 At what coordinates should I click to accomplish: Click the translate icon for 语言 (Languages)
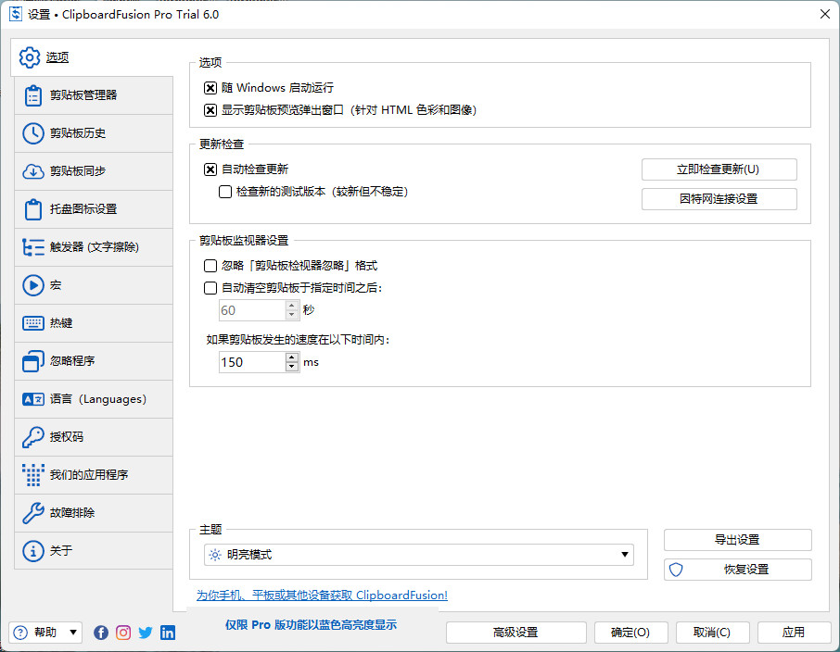33,399
